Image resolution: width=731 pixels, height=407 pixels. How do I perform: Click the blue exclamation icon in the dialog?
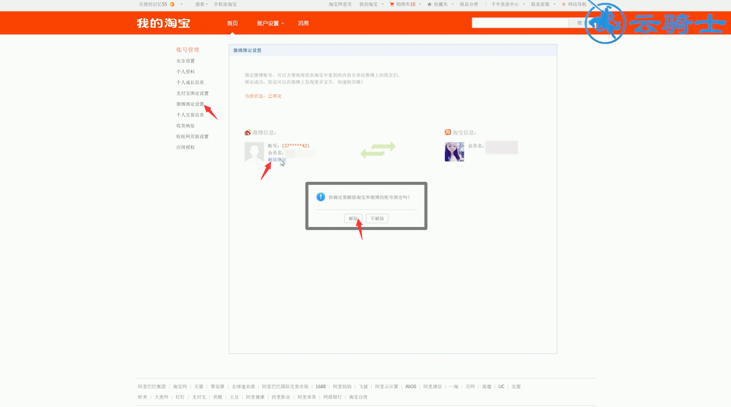pos(321,197)
